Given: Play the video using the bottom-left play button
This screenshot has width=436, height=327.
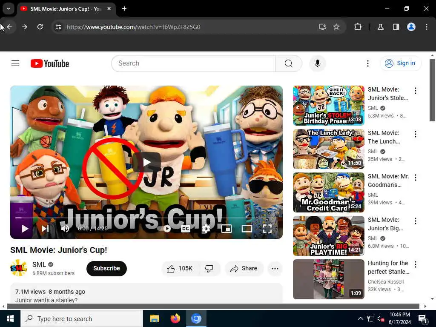Looking at the screenshot, I should point(25,229).
